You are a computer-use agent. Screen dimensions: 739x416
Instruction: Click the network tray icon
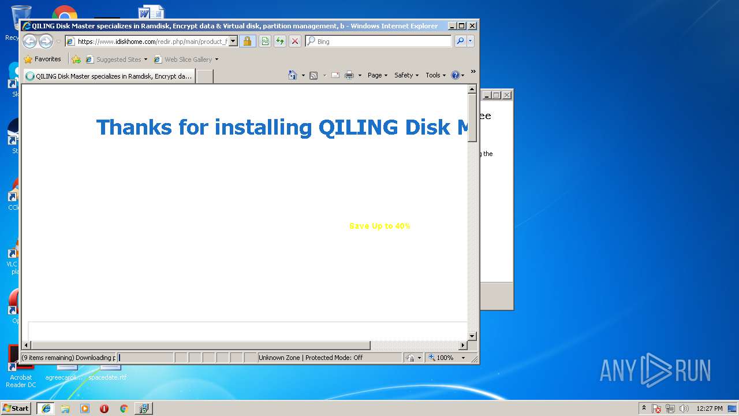670,408
